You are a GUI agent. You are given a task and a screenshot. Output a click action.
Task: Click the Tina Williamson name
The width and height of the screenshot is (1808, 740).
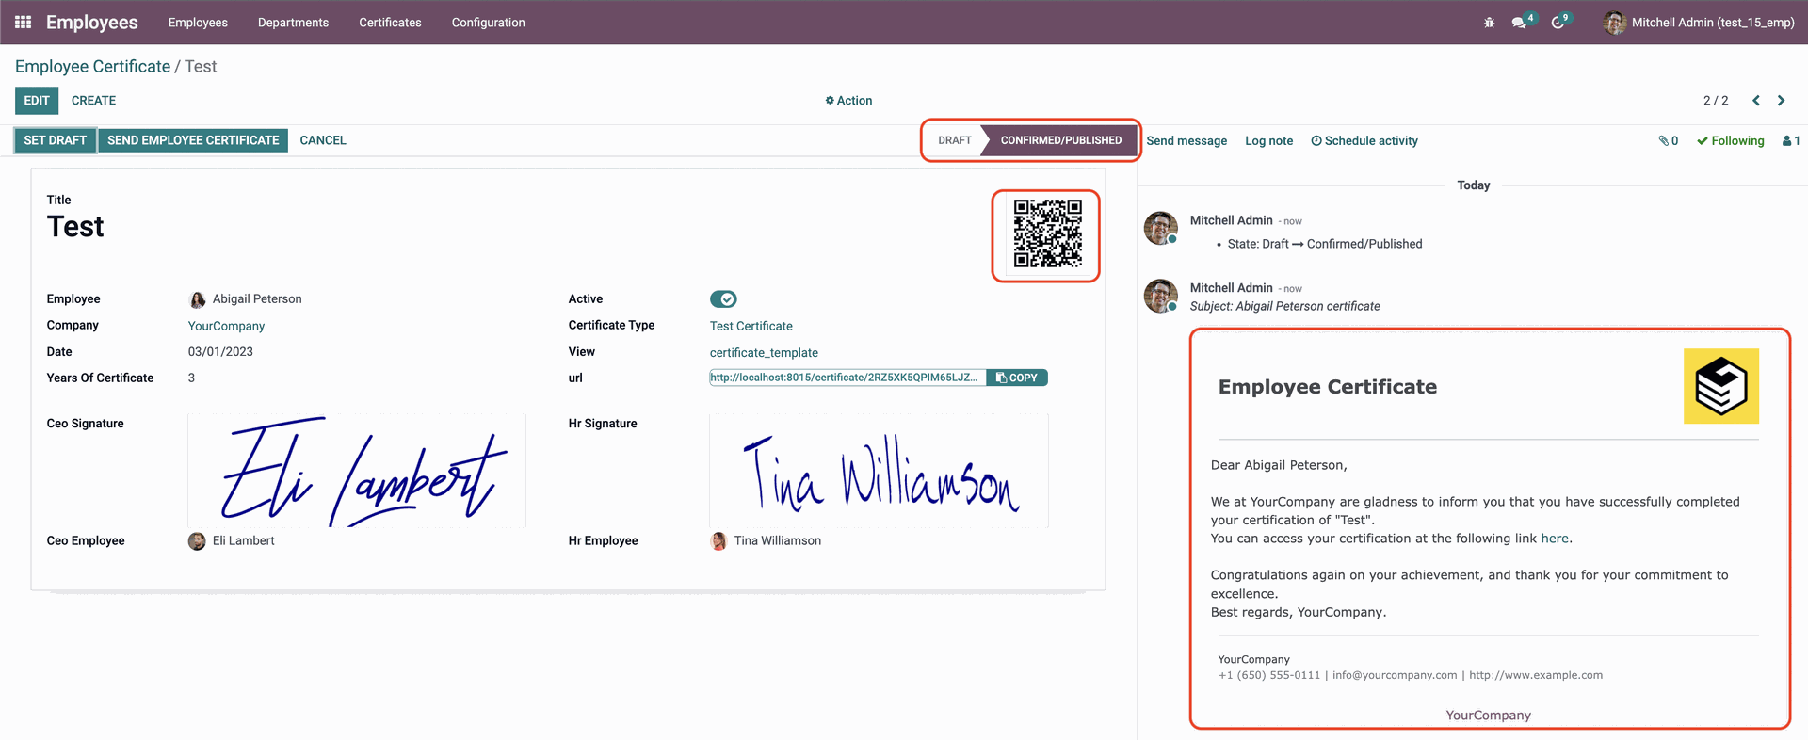coord(778,541)
